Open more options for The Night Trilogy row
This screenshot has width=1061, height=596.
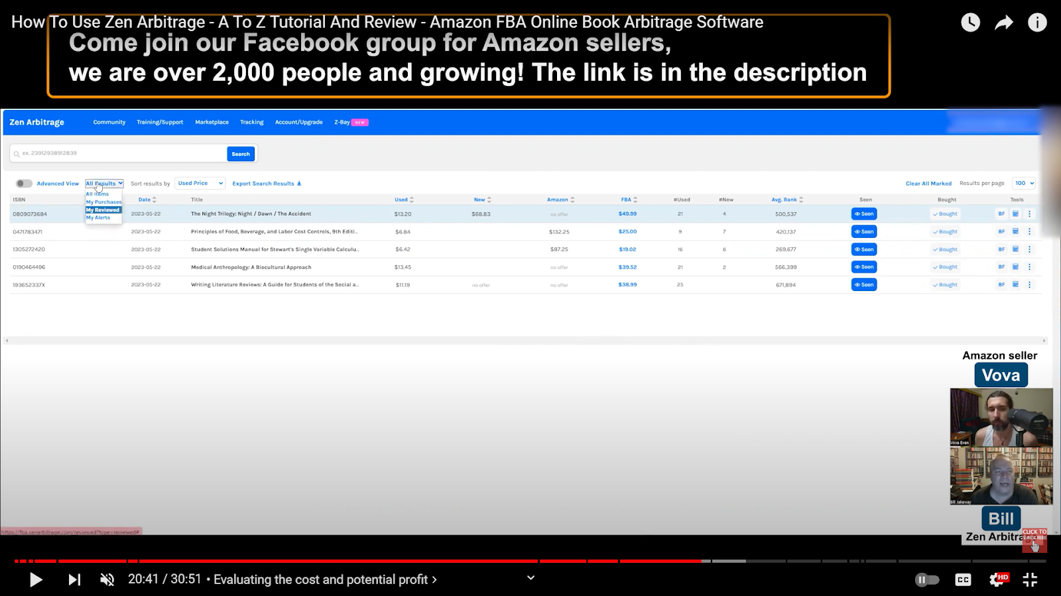tap(1029, 214)
